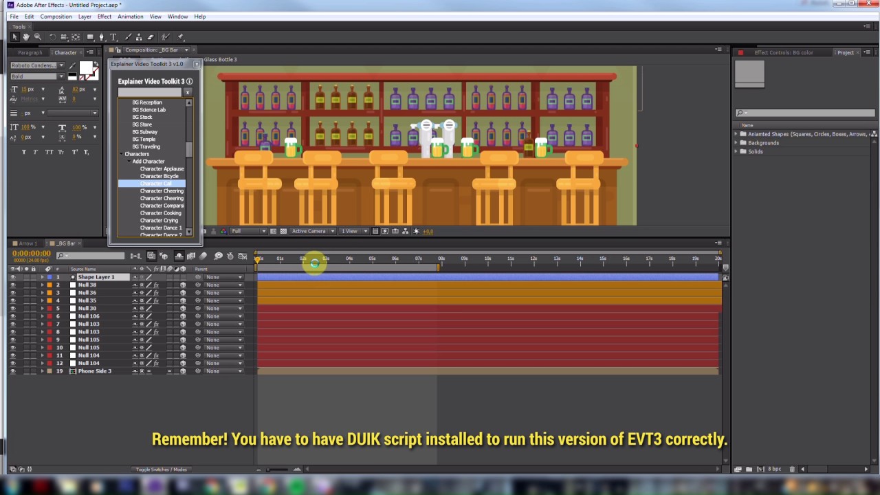Image resolution: width=880 pixels, height=495 pixels.
Task: Open the 1 View layout dropdown
Action: [x=354, y=231]
